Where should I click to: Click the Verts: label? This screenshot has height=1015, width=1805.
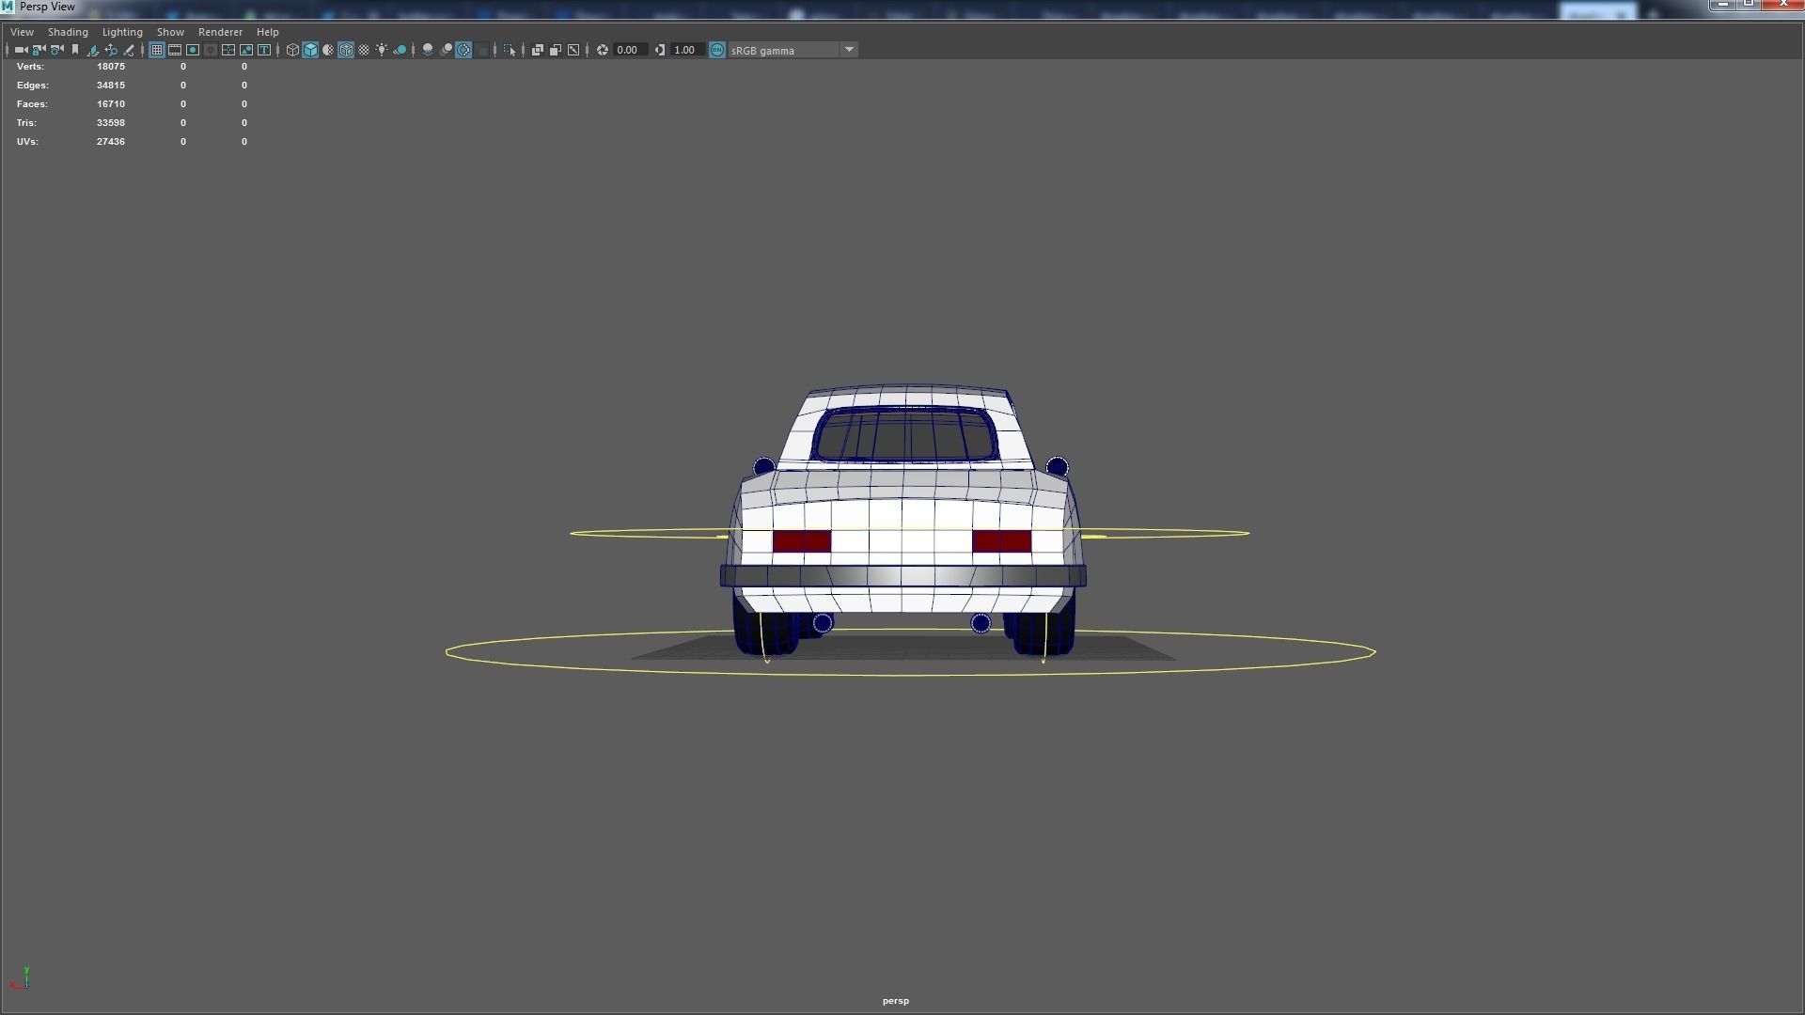30,67
